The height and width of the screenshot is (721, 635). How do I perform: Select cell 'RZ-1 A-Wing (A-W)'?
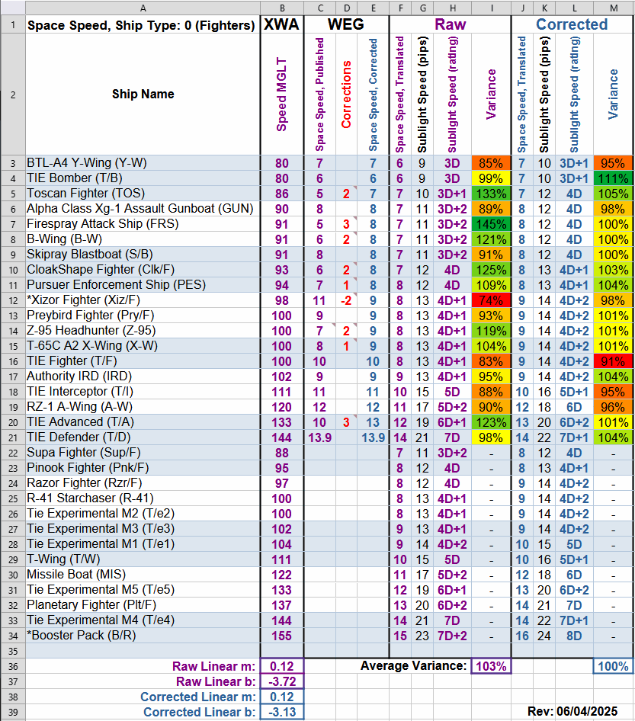[143, 407]
